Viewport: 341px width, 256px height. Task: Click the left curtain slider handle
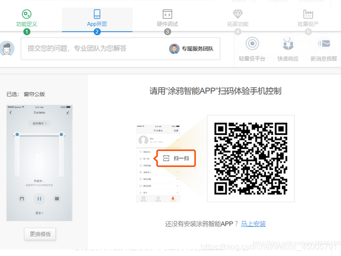click(17, 135)
